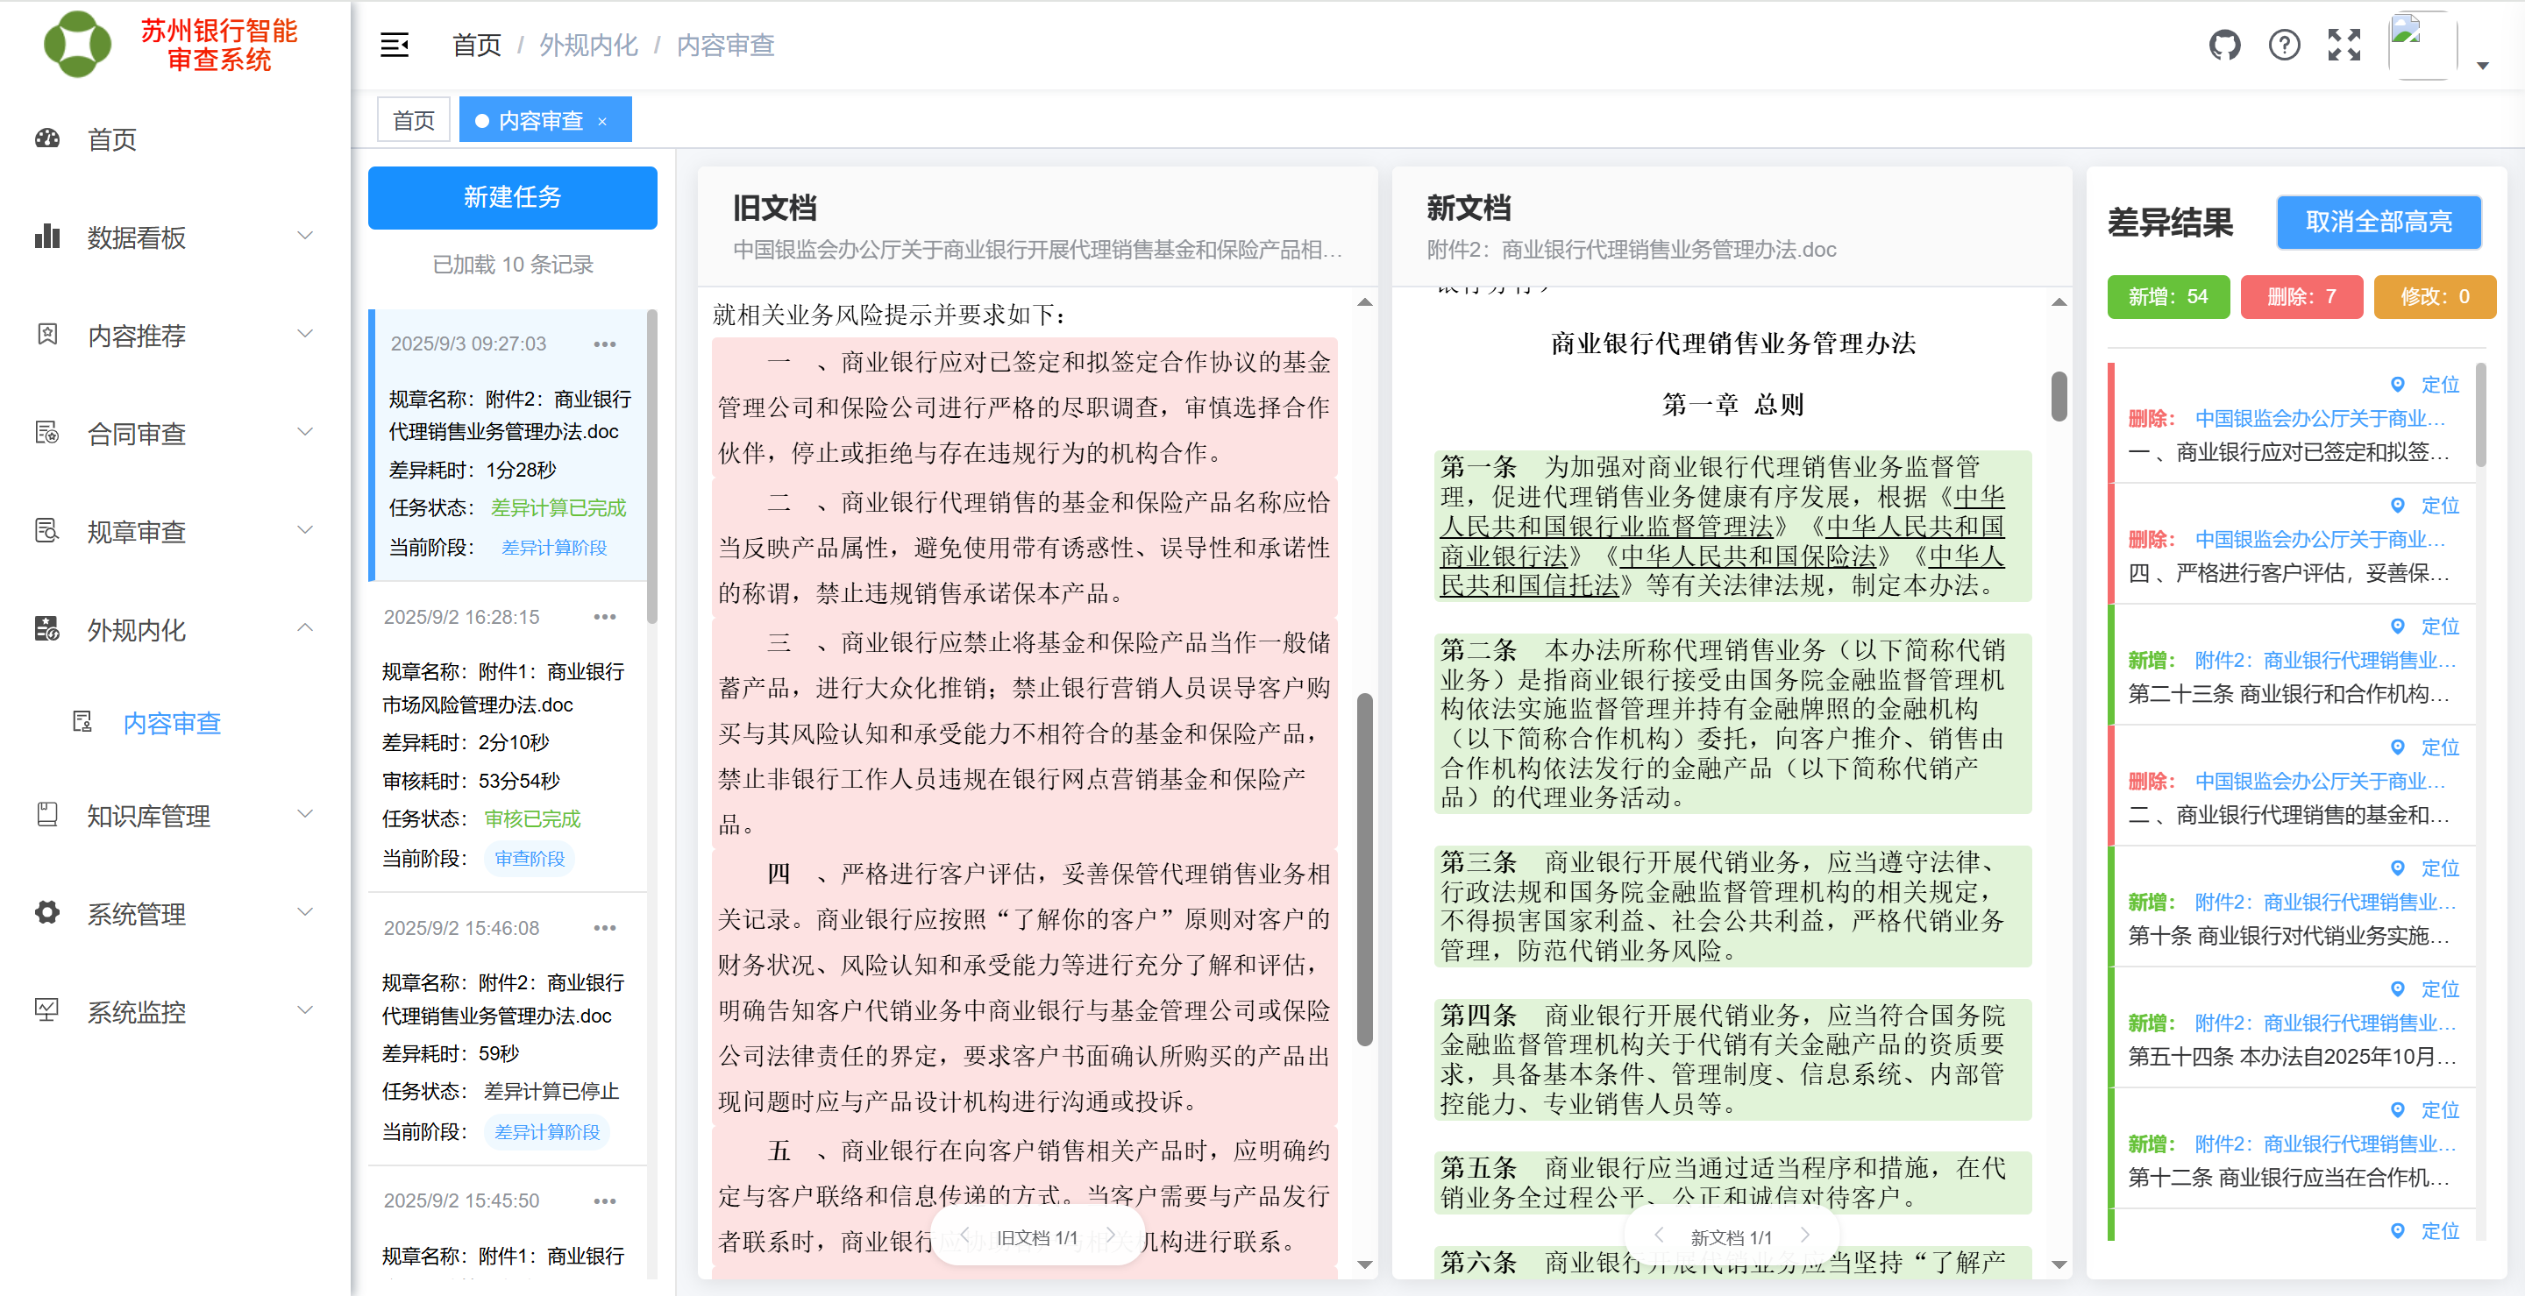Click the 首页 dashboard icon in sidebar
Image resolution: width=2525 pixels, height=1296 pixels.
[x=47, y=139]
